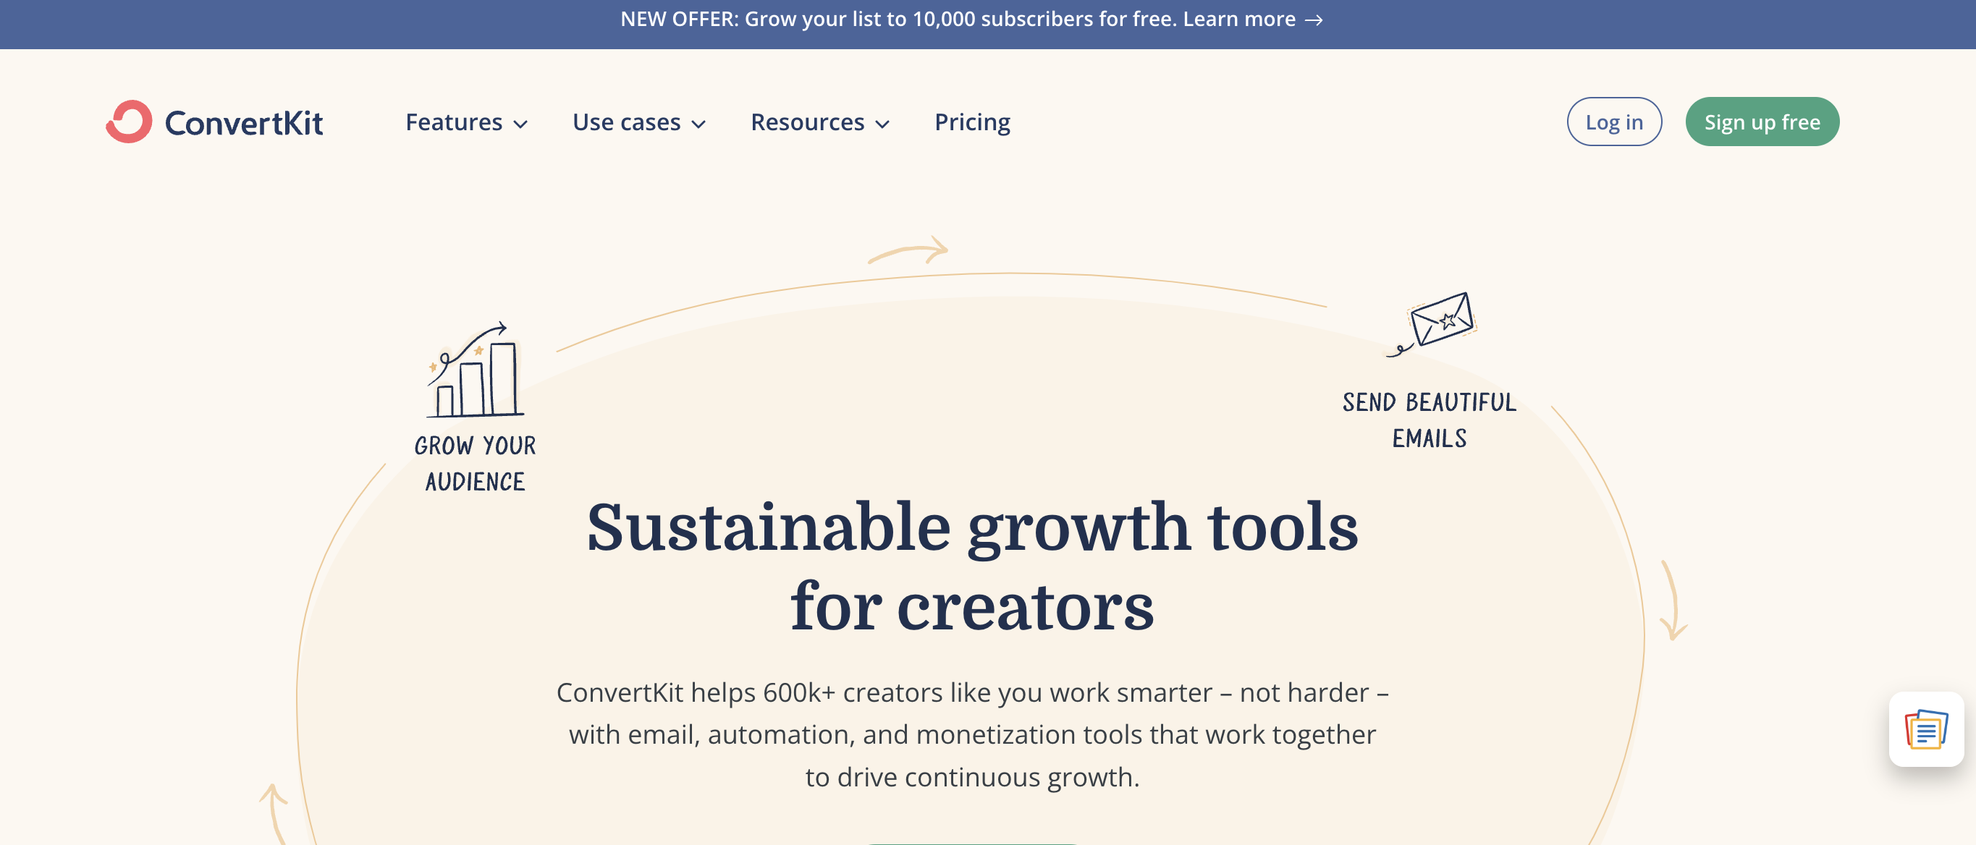Select Pricing in the navigation
Screen dimensions: 1976x845
coord(972,121)
